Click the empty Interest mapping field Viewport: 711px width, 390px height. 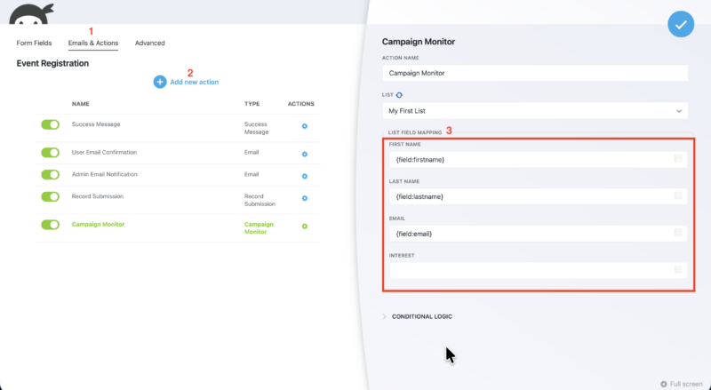pos(539,271)
